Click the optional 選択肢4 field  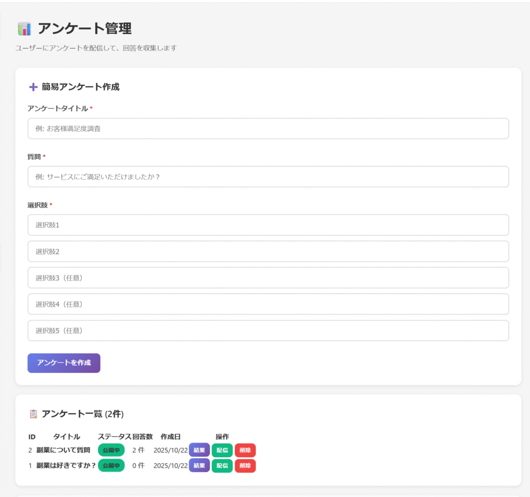[x=268, y=304]
